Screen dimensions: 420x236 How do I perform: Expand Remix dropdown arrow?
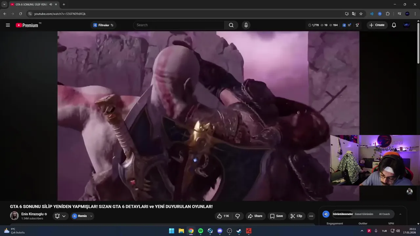[91, 216]
